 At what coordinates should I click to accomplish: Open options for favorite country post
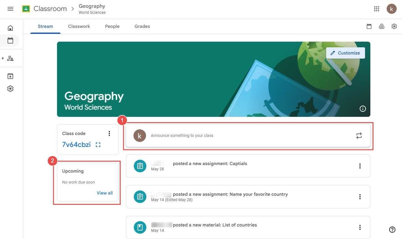(x=360, y=197)
